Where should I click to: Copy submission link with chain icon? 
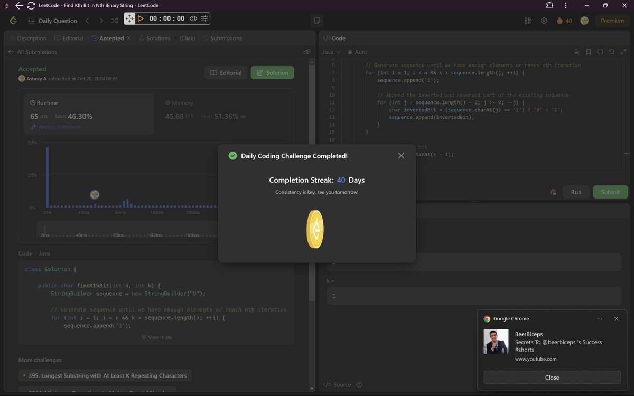pyautogui.click(x=307, y=52)
